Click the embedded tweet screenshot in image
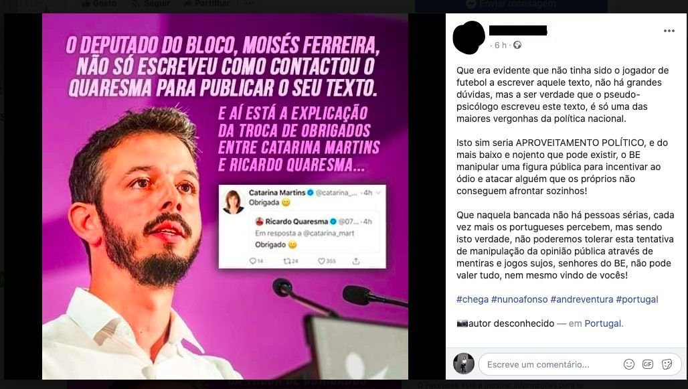 click(303, 226)
